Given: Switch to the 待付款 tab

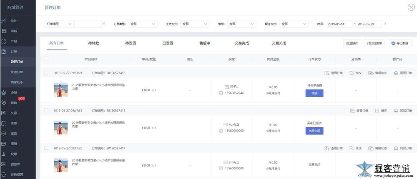Looking at the screenshot, I should point(93,43).
